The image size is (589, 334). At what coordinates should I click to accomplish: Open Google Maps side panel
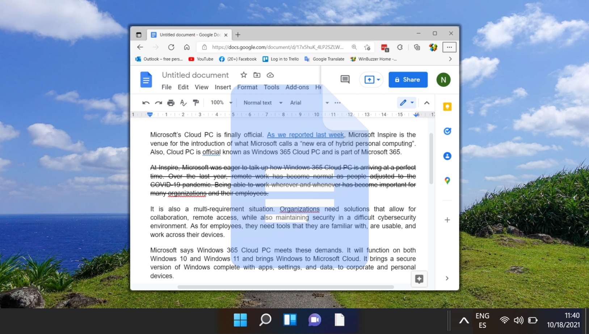click(x=447, y=181)
